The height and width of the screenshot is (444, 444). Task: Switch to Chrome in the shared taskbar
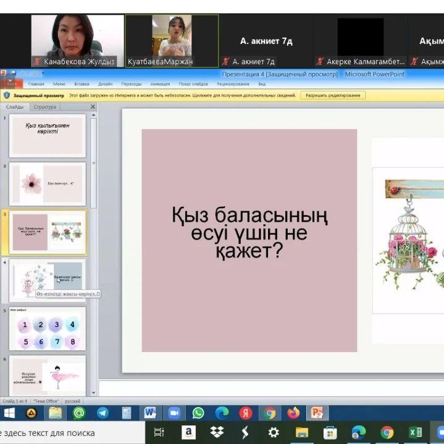pyautogui.click(x=270, y=413)
